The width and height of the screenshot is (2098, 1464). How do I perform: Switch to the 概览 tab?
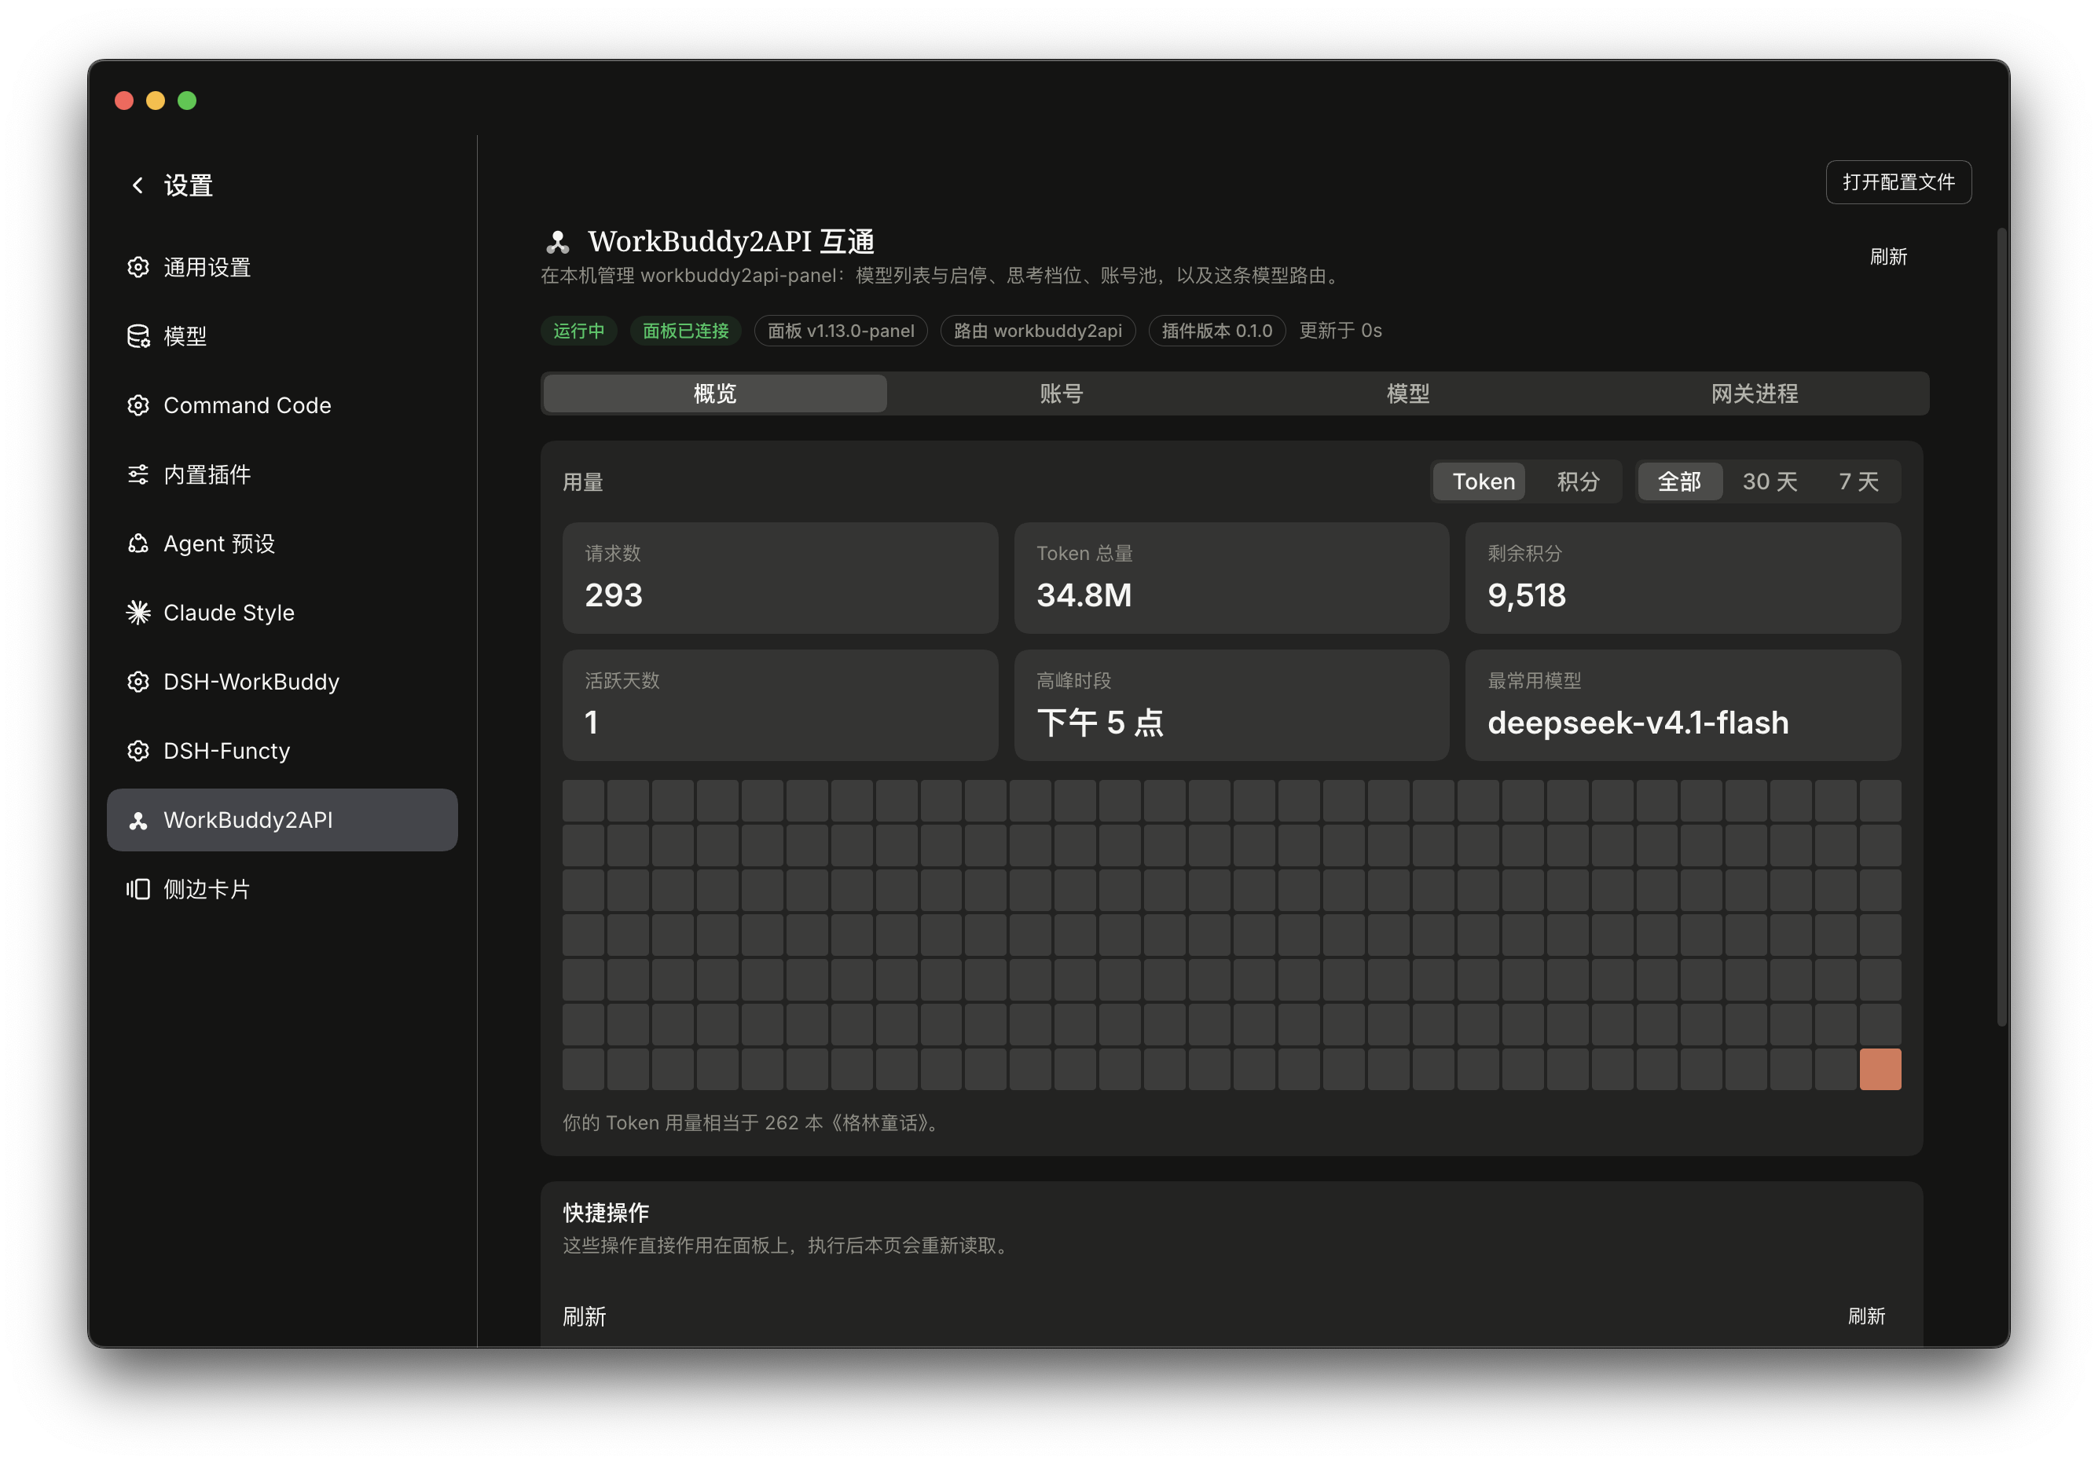(714, 393)
